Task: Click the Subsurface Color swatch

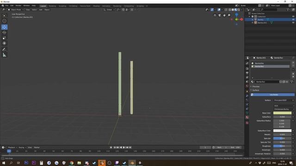Action: 282,130
